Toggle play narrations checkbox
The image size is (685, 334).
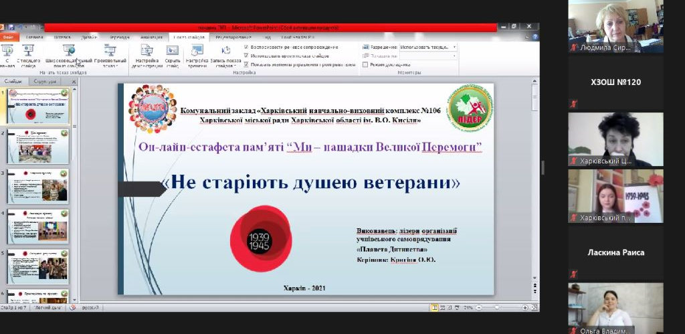pos(246,47)
